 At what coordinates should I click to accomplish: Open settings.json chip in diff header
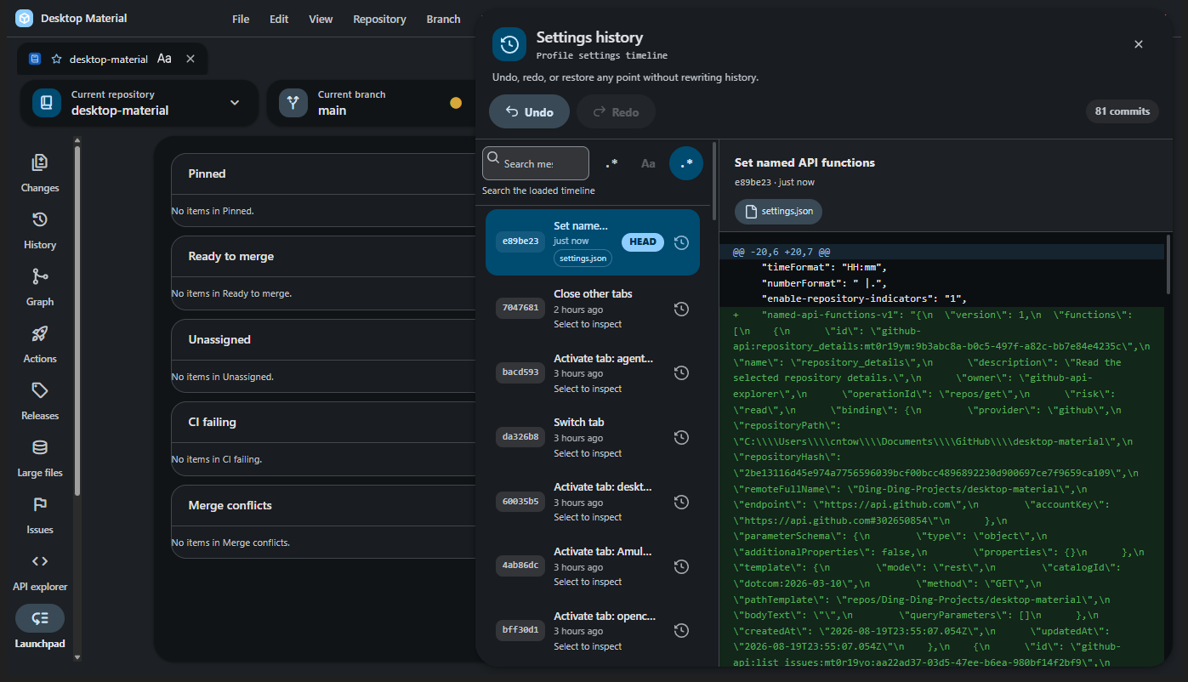click(x=778, y=211)
